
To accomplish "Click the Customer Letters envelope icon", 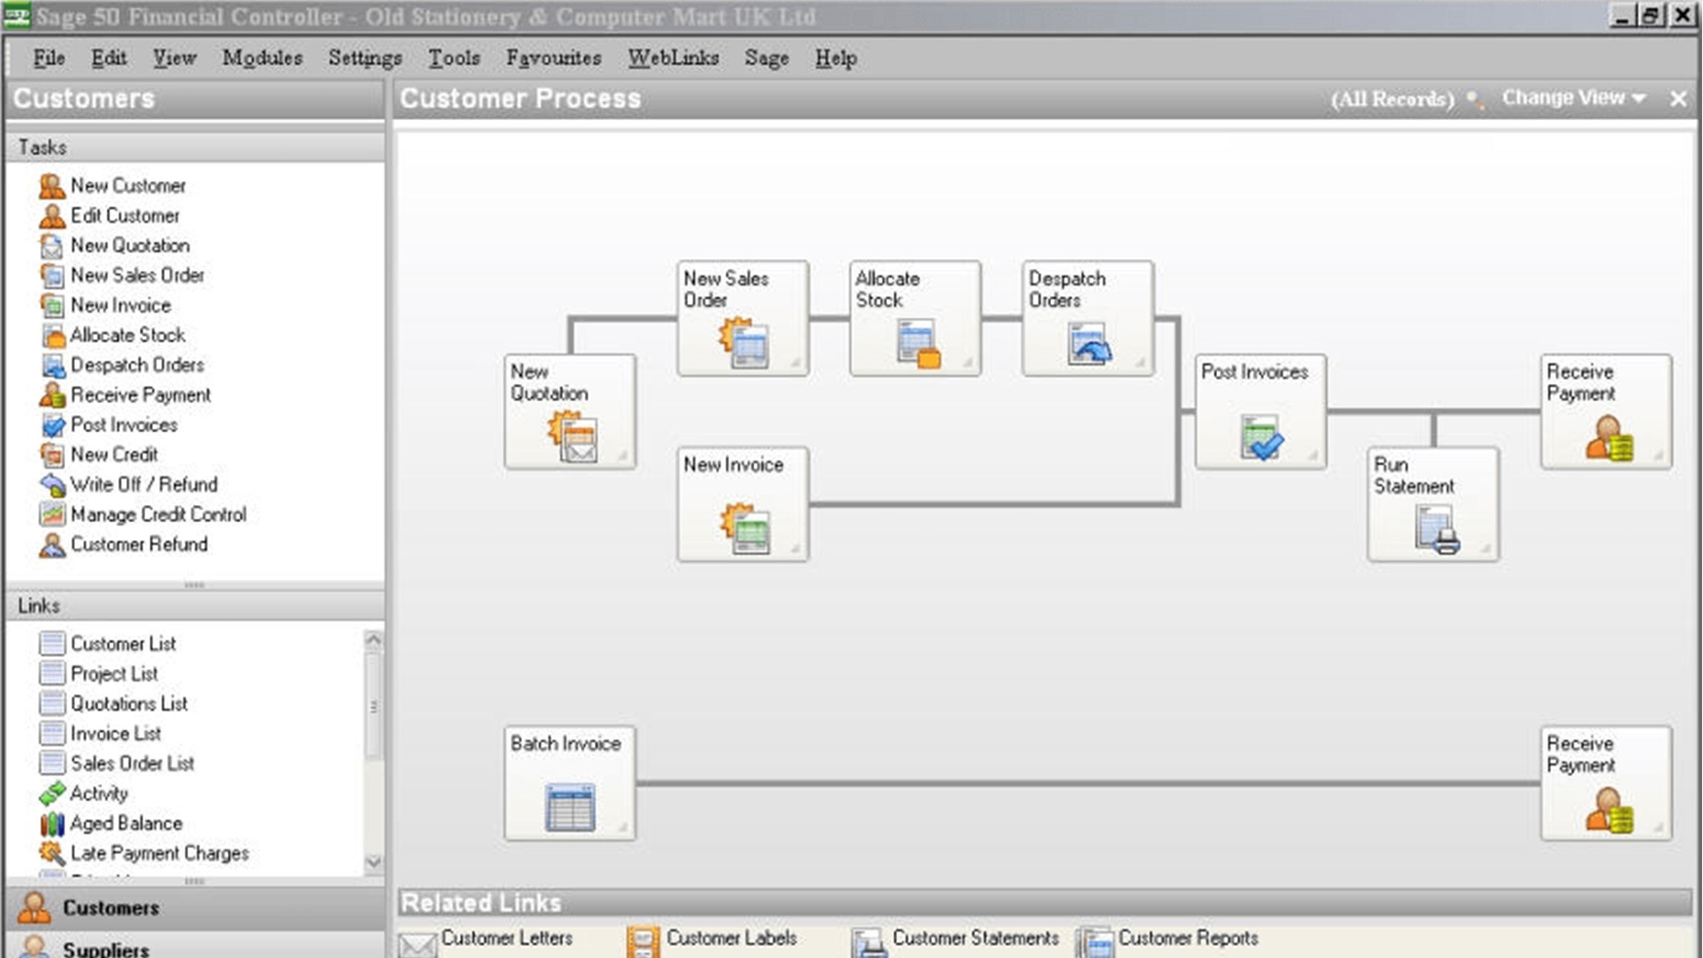I will pyautogui.click(x=418, y=944).
